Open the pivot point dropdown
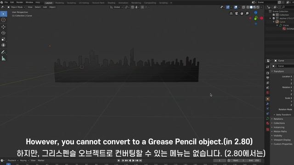Screen dimensions: 294x165 coord(127,7)
